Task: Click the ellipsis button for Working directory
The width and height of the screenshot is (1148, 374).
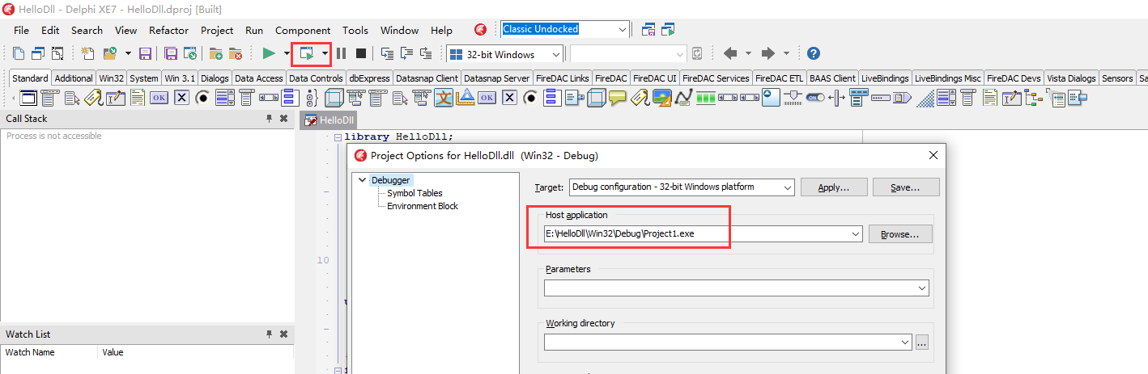Action: pos(922,342)
